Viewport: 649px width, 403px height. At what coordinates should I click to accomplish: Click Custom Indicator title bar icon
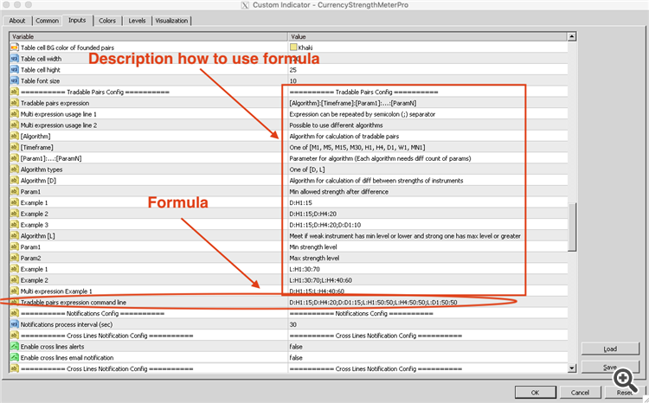(245, 5)
